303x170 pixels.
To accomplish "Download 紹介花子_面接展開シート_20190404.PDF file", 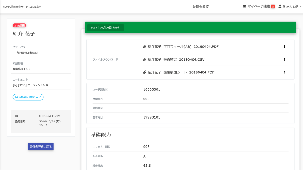I will point(181,72).
